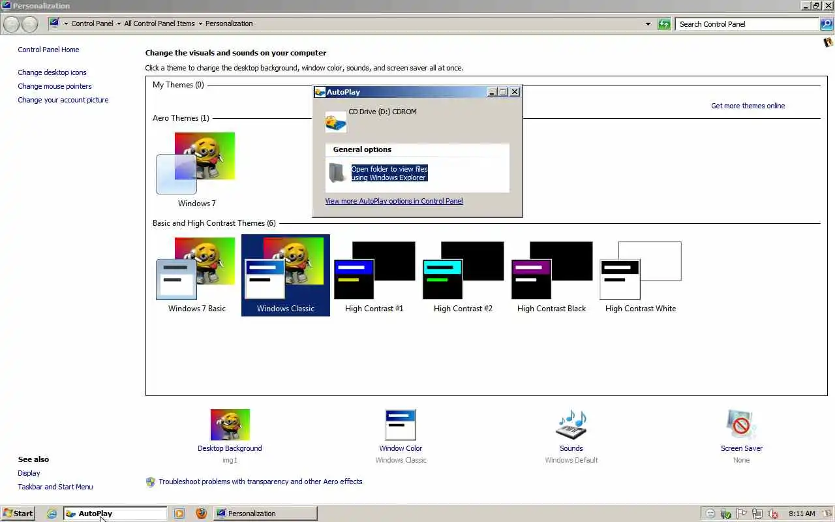Click Get more themes online
The width and height of the screenshot is (835, 522).
point(748,106)
